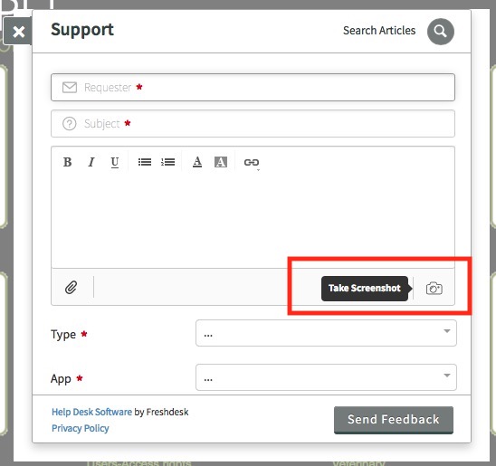Click the Bold formatting icon

click(x=67, y=162)
